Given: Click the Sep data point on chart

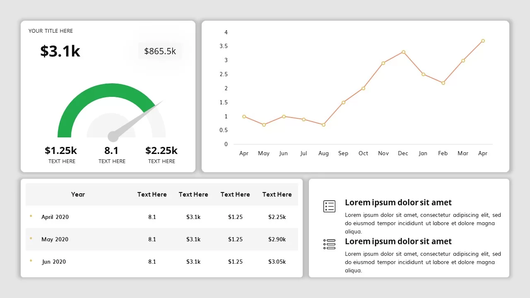Looking at the screenshot, I should tap(343, 102).
